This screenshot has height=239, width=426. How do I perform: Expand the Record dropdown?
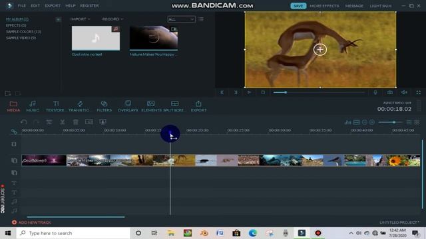(112, 19)
